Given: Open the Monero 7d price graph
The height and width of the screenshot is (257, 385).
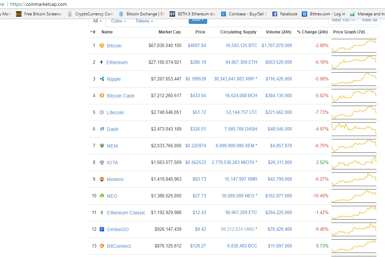Looking at the screenshot, I should pyautogui.click(x=354, y=179).
